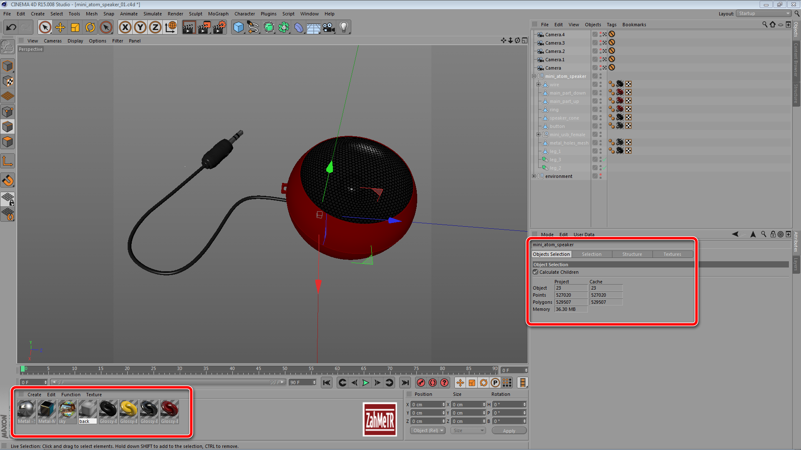The width and height of the screenshot is (801, 450).
Task: Add a light object
Action: (x=344, y=27)
